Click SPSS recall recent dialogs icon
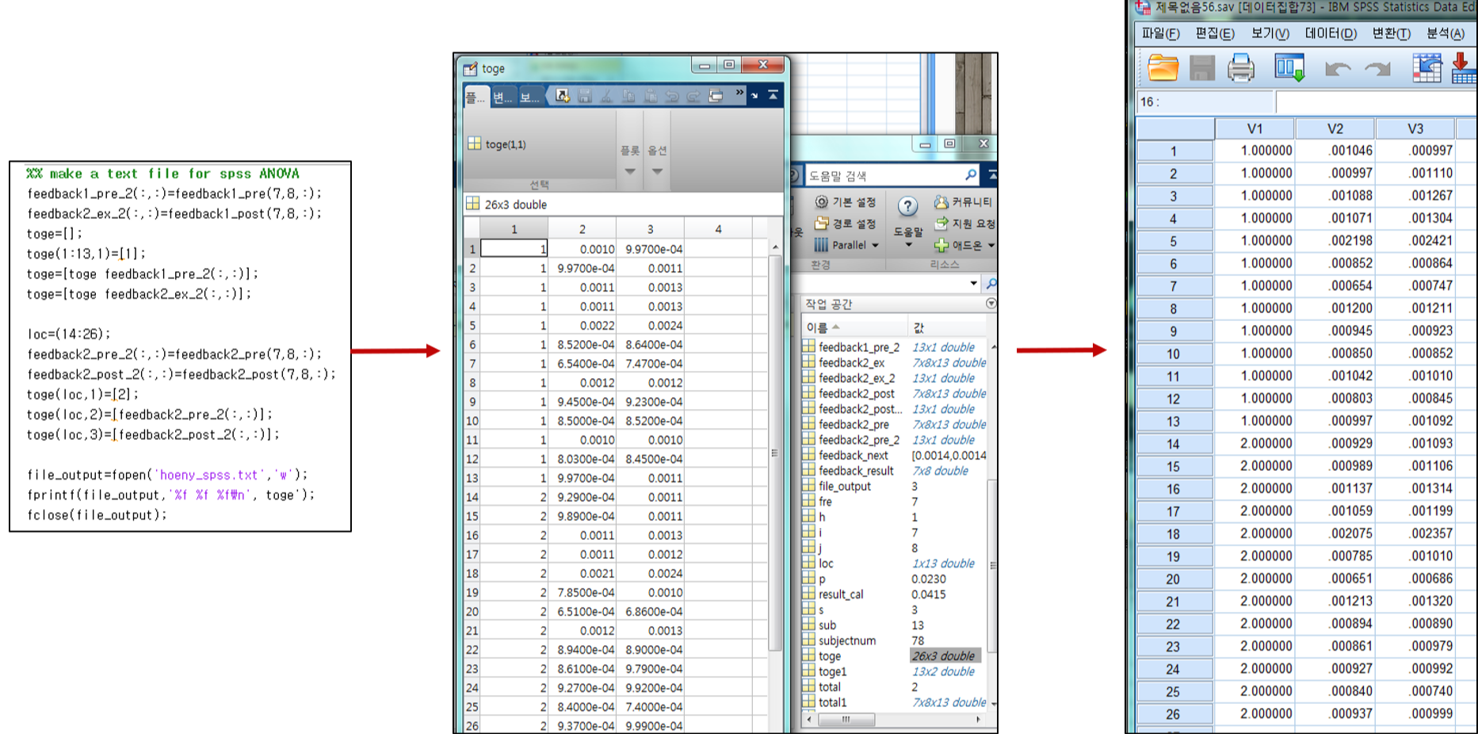This screenshot has height=734, width=1478. click(x=1289, y=68)
